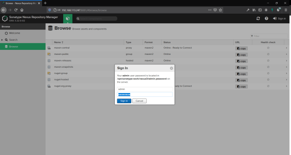Open page actions three-dots menu
Viewport: 291px width, 155px height.
point(210,10)
